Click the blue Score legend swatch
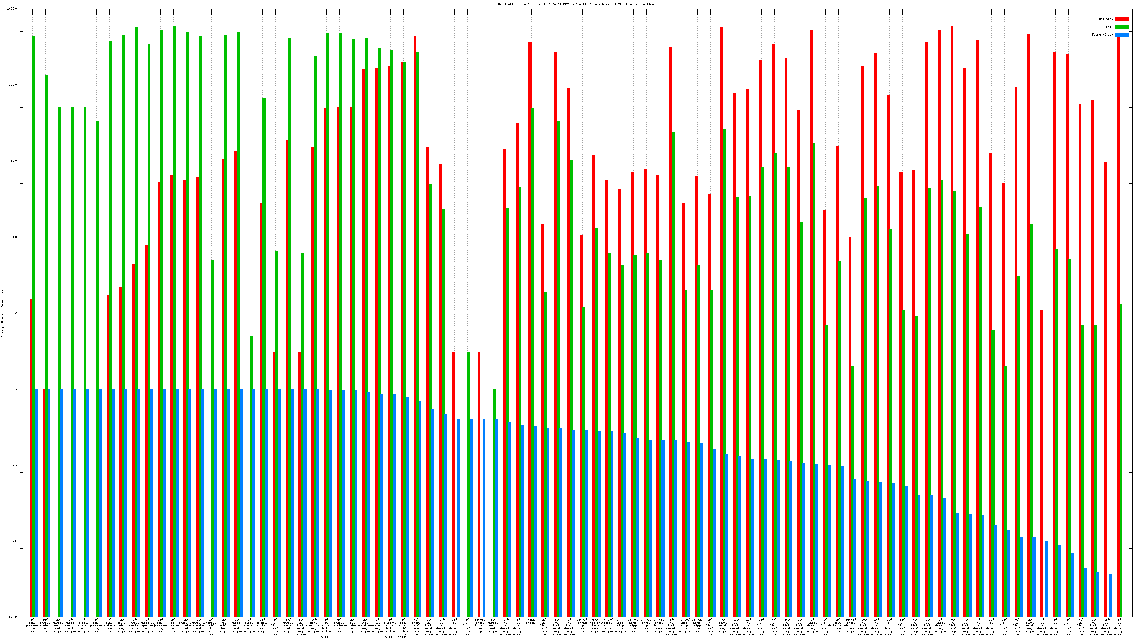This screenshot has width=1138, height=640. click(1122, 34)
